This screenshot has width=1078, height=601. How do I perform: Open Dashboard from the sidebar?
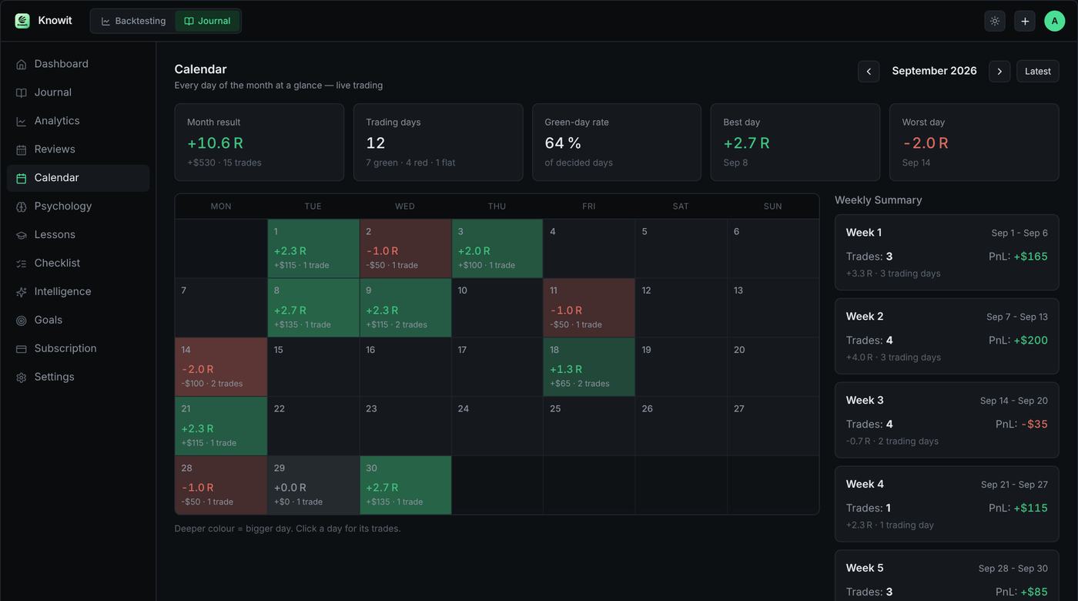click(78, 64)
